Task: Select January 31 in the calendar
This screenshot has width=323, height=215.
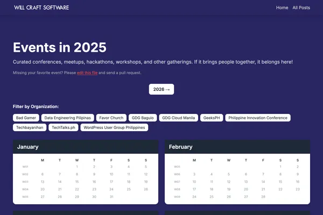Action: pos(111,197)
